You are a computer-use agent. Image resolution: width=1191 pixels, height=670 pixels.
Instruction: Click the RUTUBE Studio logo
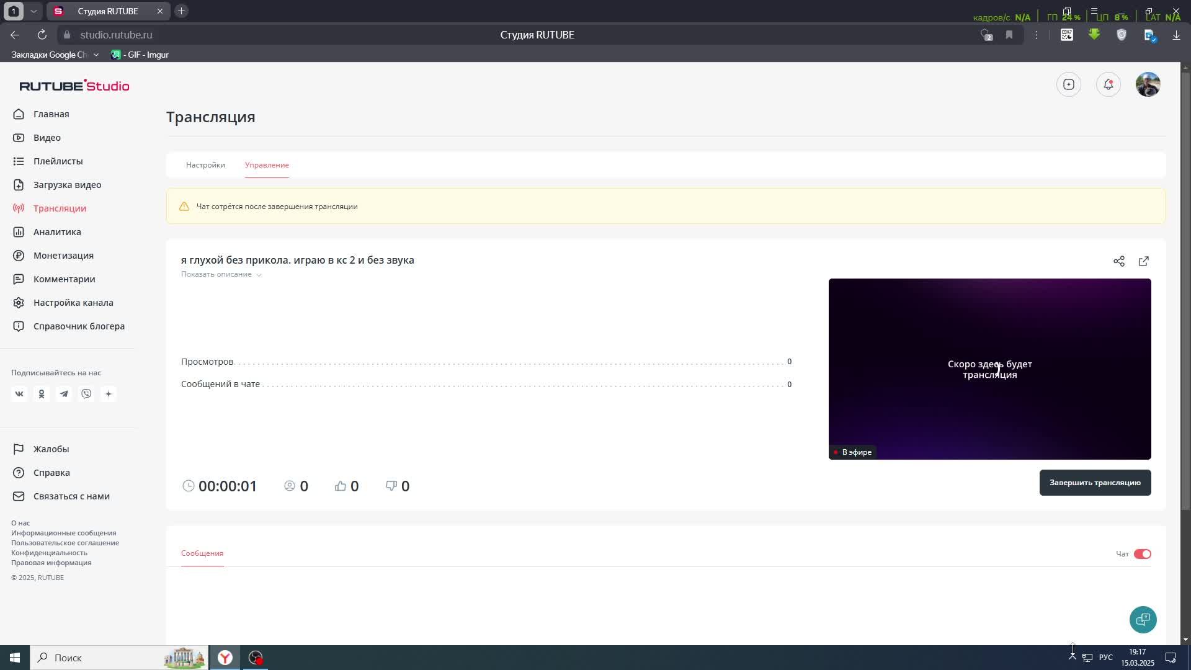[x=74, y=86]
